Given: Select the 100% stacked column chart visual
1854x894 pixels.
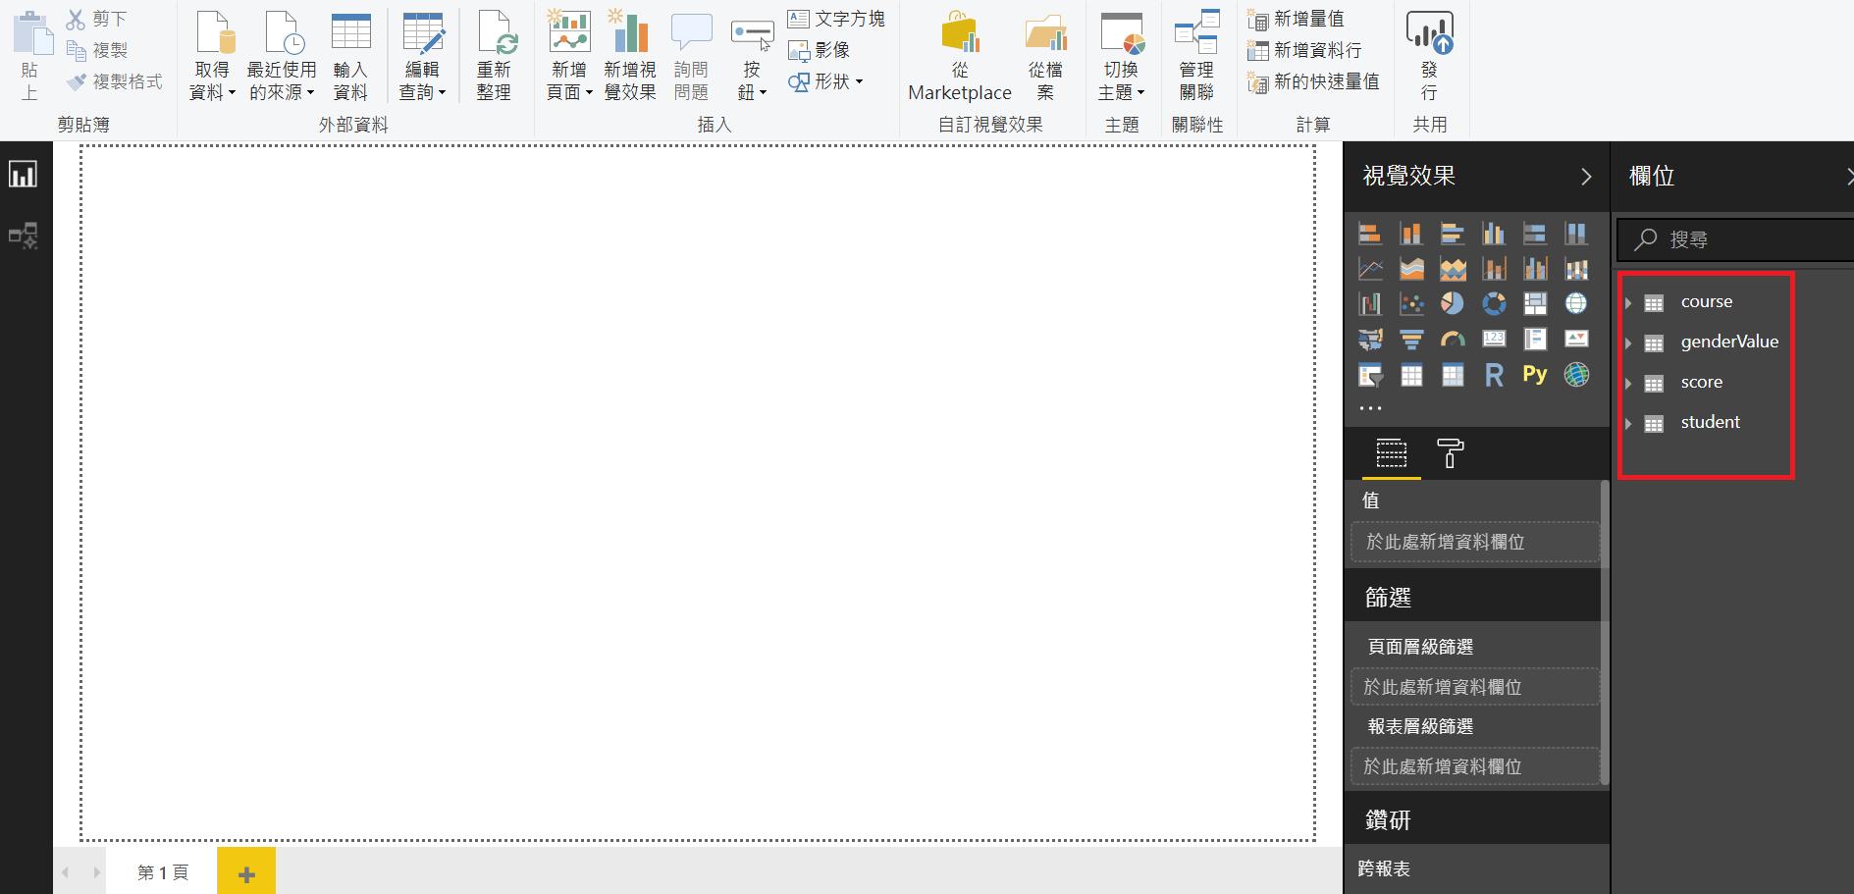Looking at the screenshot, I should point(1576,234).
